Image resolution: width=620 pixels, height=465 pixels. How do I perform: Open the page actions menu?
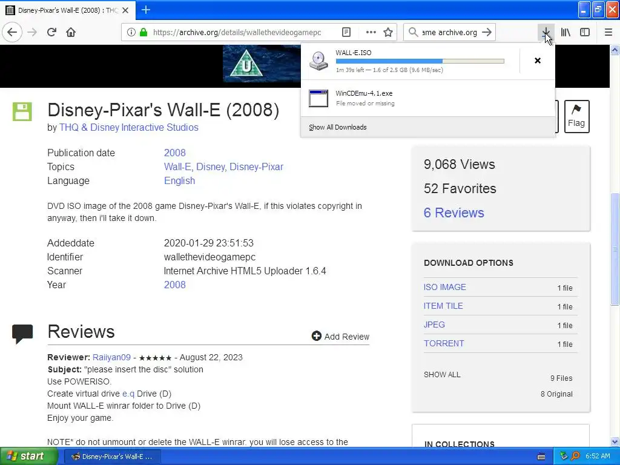[x=371, y=32]
